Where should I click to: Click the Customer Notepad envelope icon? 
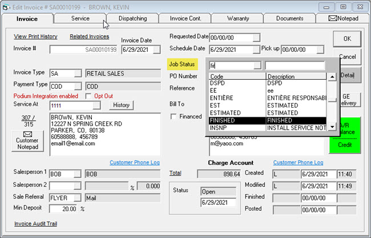[x=28, y=134]
